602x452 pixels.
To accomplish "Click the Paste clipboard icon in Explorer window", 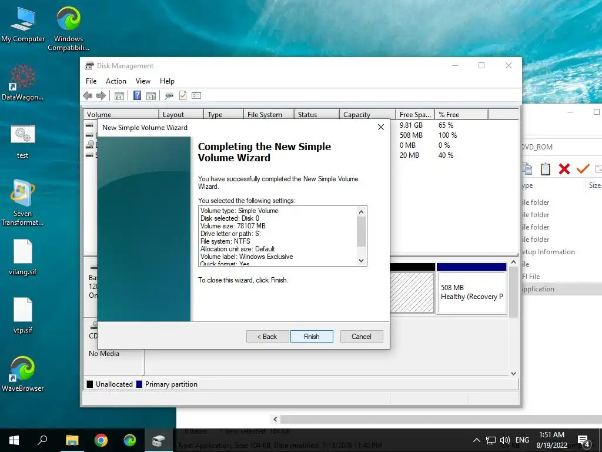I will (x=545, y=169).
